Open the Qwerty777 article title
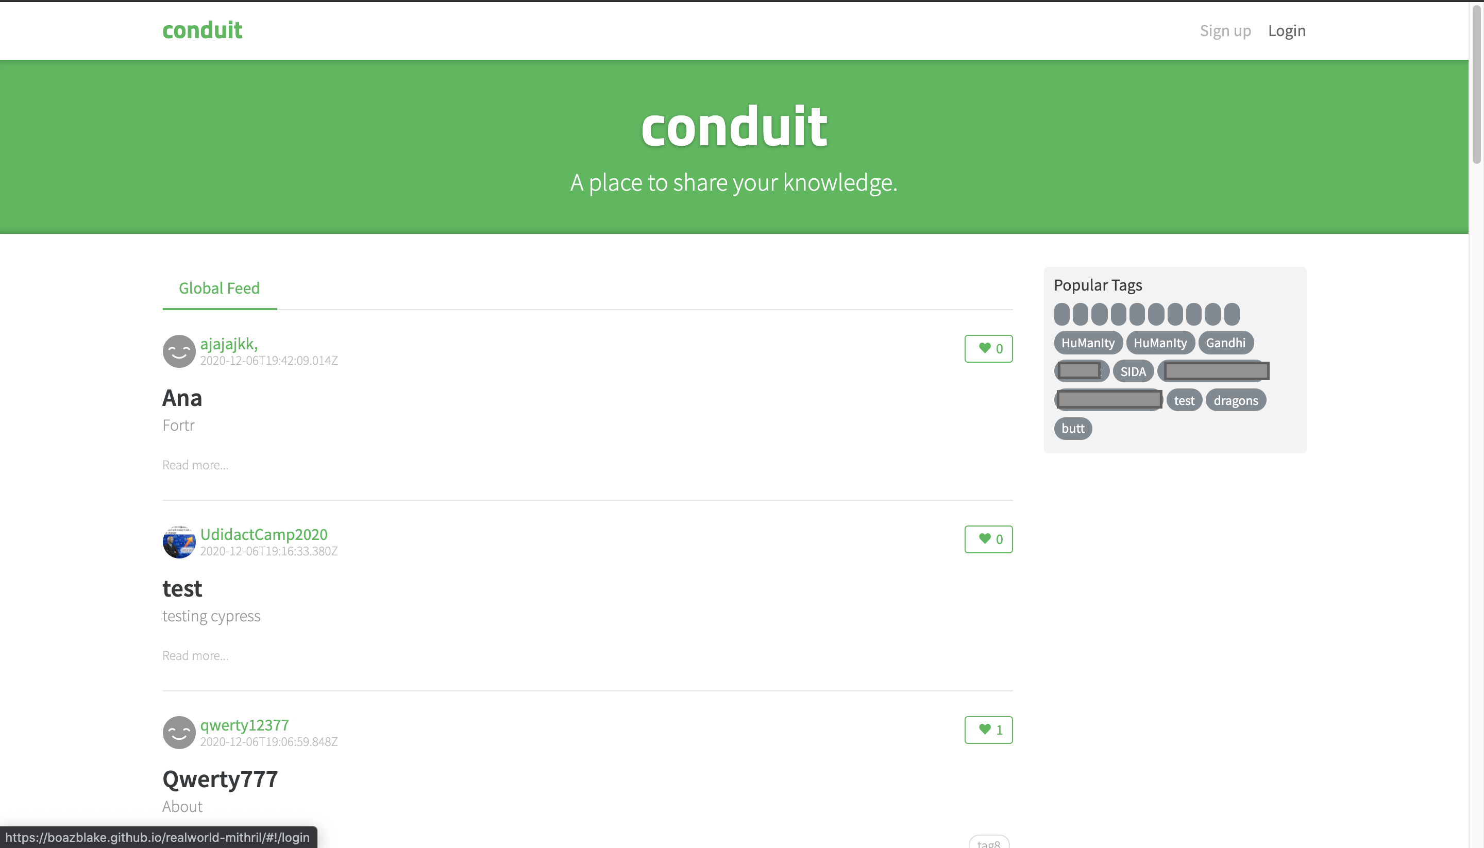This screenshot has height=848, width=1484. (220, 779)
